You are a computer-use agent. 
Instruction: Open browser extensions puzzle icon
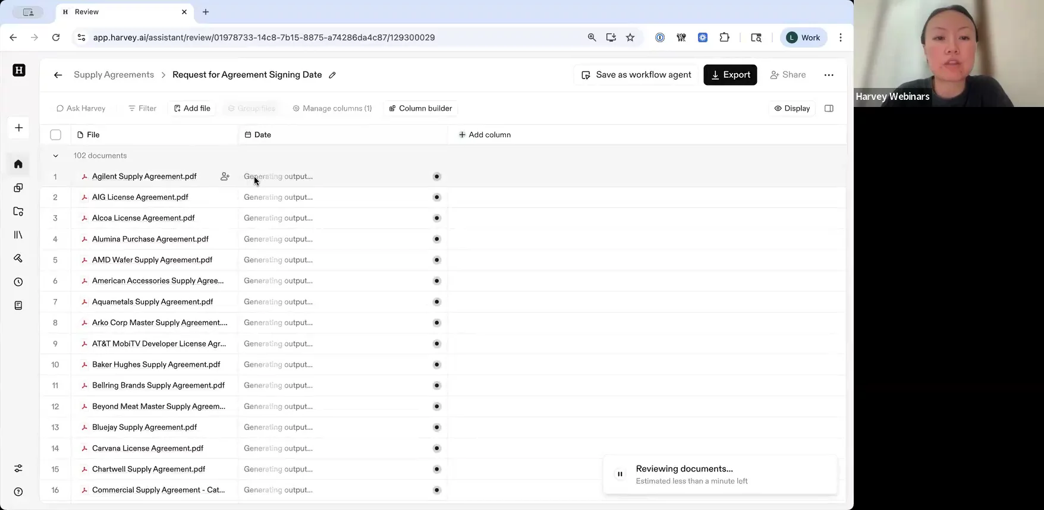(x=724, y=37)
